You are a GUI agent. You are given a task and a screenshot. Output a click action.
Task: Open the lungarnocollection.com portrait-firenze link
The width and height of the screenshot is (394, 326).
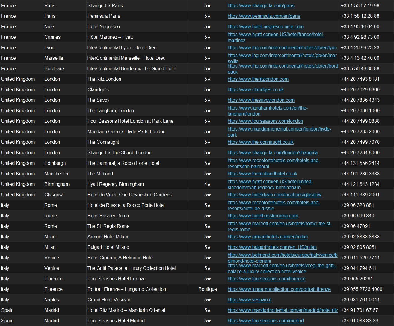(279, 289)
